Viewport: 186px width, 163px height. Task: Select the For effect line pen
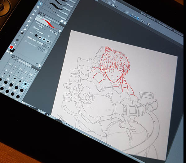coord(64,13)
